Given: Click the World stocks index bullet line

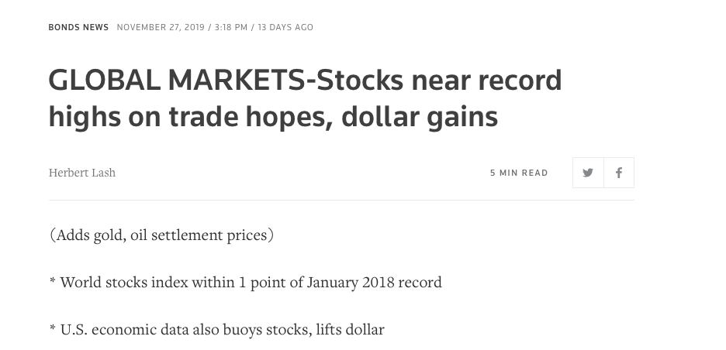Looking at the screenshot, I should coord(245,282).
